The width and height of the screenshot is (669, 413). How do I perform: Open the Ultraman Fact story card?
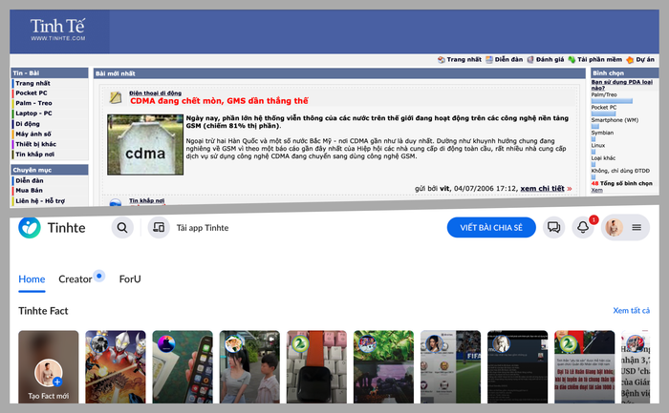[116, 367]
